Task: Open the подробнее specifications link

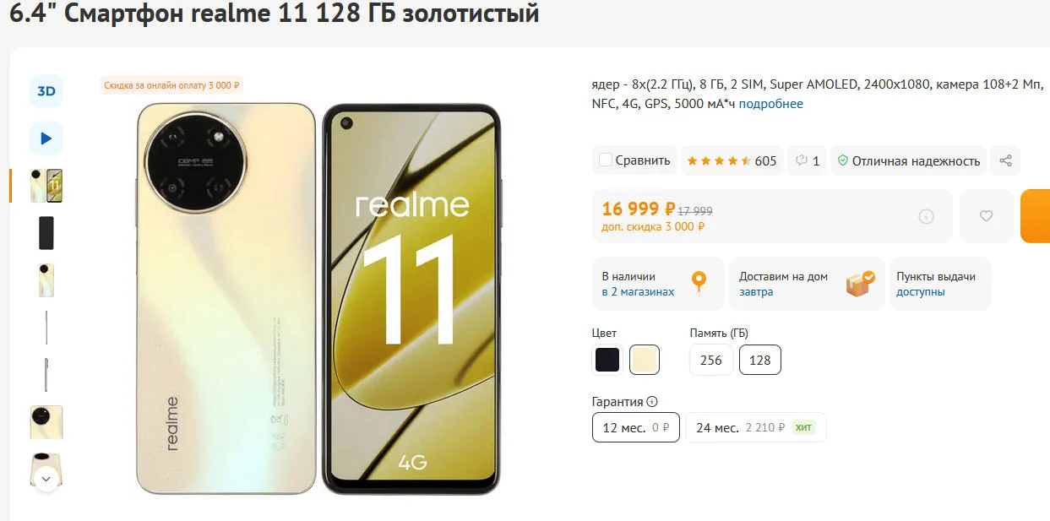Action: 771,104
